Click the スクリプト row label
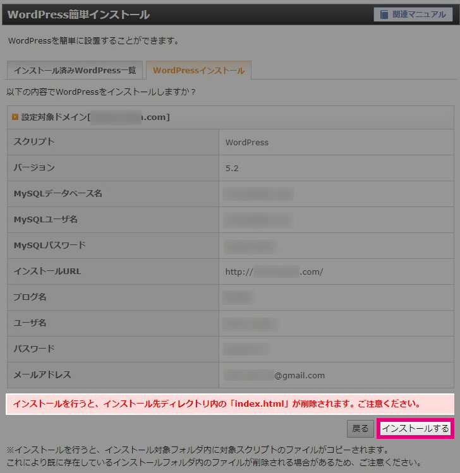 pos(34,141)
